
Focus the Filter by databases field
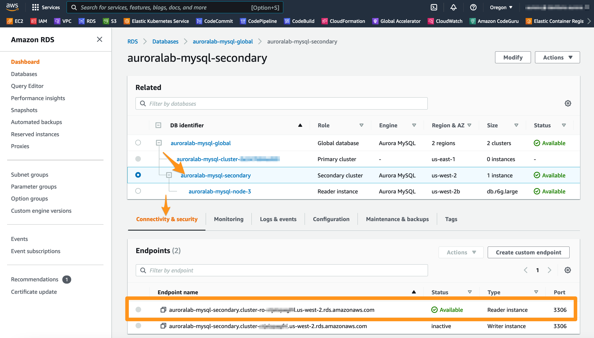coord(281,103)
